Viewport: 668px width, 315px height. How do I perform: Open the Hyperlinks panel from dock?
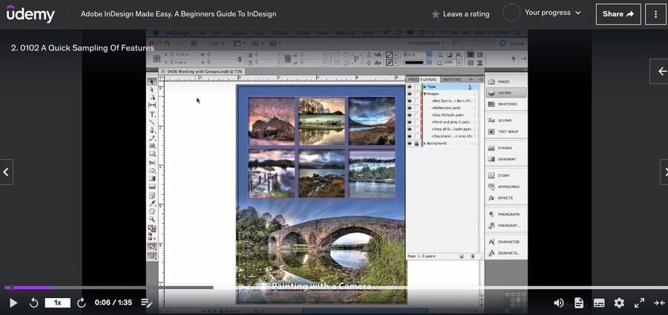pos(505,187)
